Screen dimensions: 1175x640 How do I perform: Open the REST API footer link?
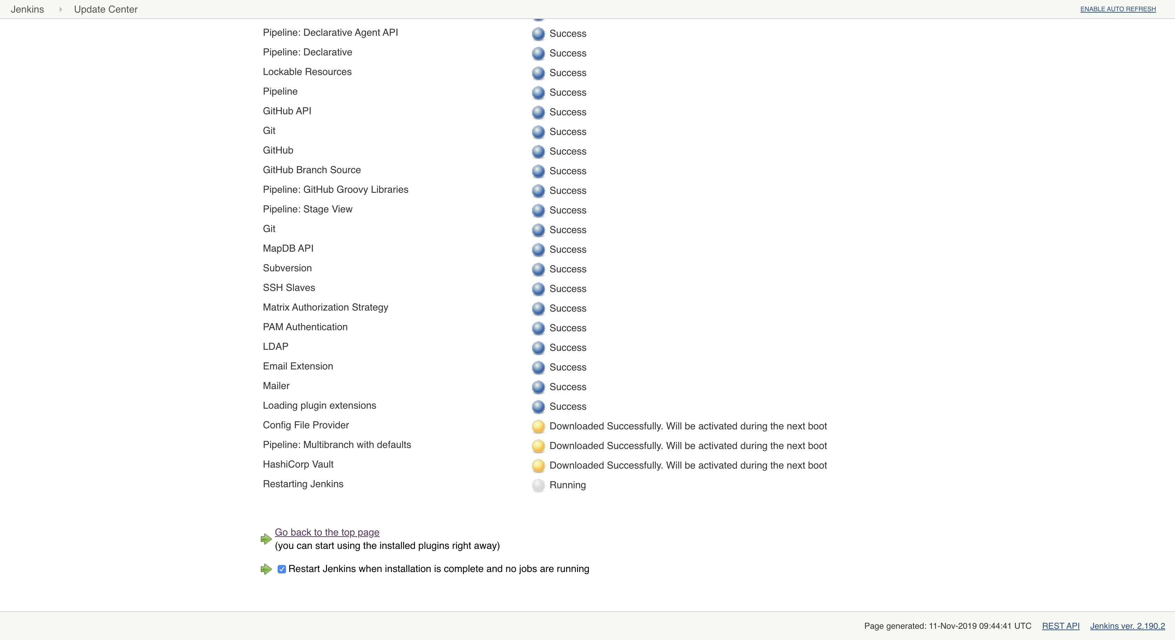pyautogui.click(x=1060, y=626)
